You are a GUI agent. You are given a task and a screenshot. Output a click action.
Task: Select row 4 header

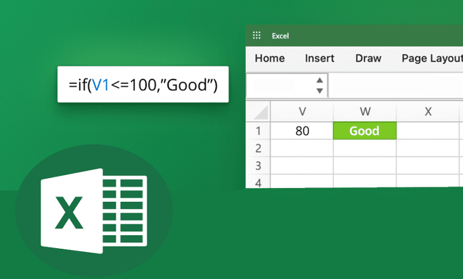(258, 181)
